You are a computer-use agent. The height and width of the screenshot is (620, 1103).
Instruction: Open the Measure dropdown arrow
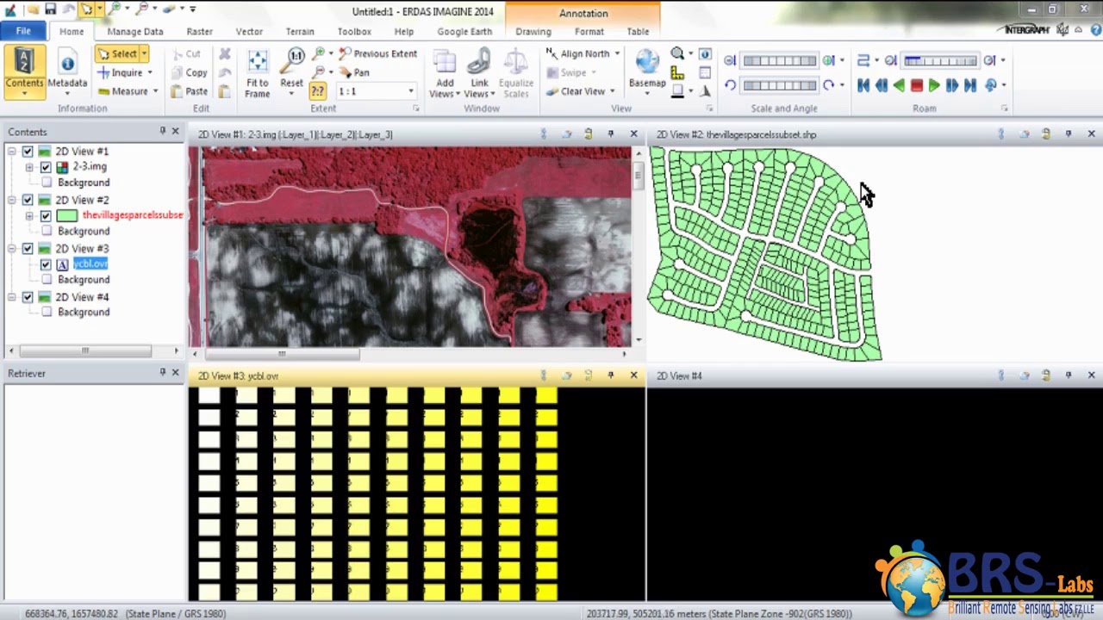click(154, 91)
